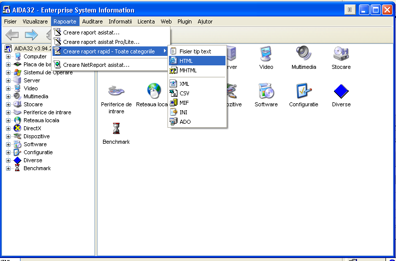This screenshot has width=396, height=261.
Task: Open the Informatii menu
Action: (120, 21)
